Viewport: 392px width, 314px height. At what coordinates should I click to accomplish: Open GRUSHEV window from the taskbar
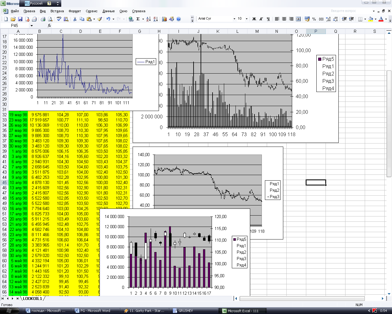(186, 311)
